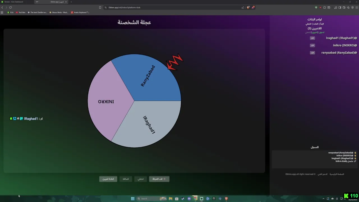The image size is (359, 202).
Task: Click the join command text !دخول
Action: click(322, 33)
